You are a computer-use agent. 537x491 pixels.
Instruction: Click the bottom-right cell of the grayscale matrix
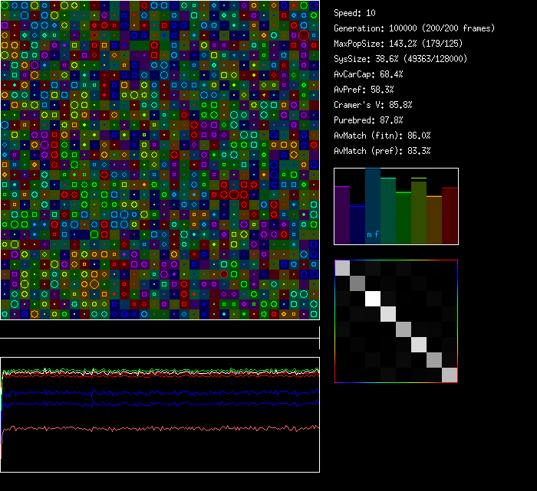pos(450,375)
